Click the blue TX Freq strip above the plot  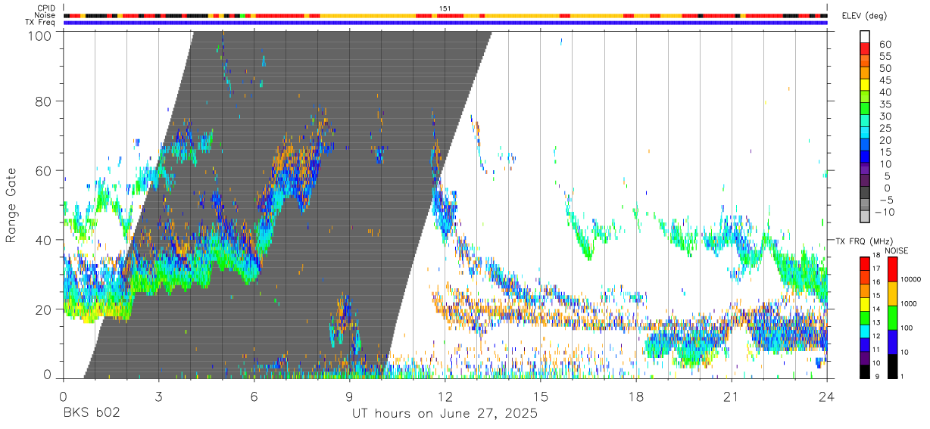click(x=445, y=23)
